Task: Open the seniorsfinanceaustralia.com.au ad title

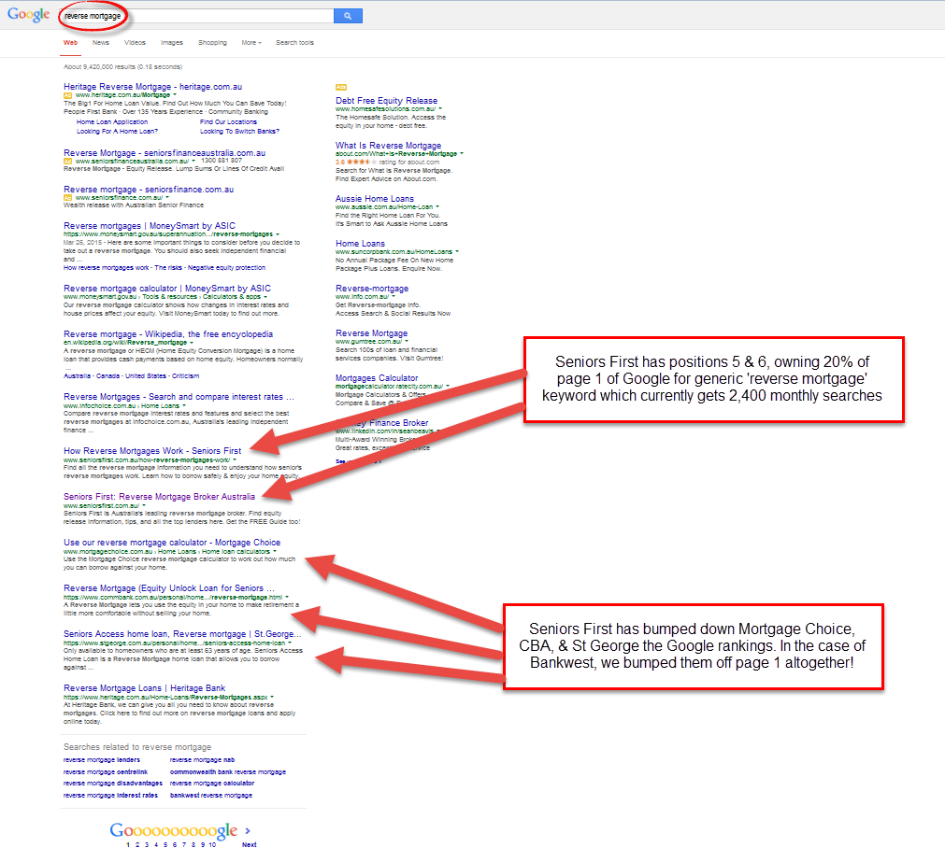Action: tap(165, 153)
